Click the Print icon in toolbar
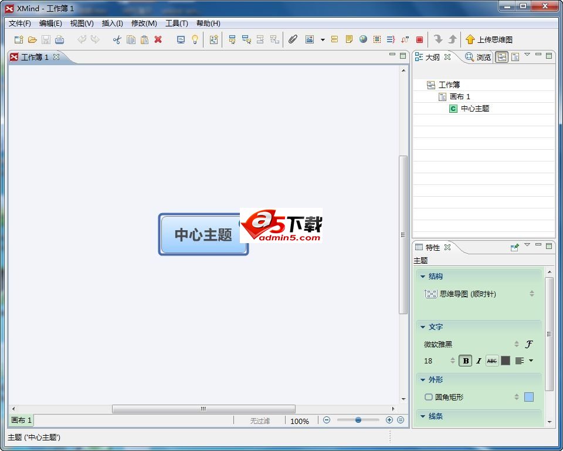 click(x=60, y=39)
